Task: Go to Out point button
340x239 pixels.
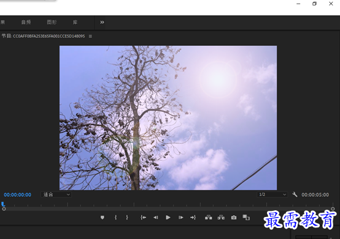Action: pos(193,218)
